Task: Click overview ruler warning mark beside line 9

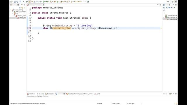Action: point(161,28)
